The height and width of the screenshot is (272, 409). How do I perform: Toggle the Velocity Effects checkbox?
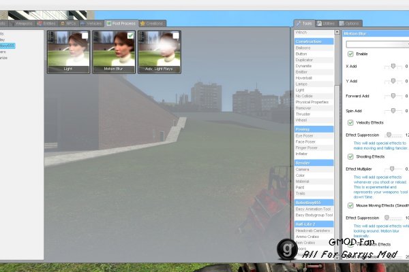tap(350, 122)
